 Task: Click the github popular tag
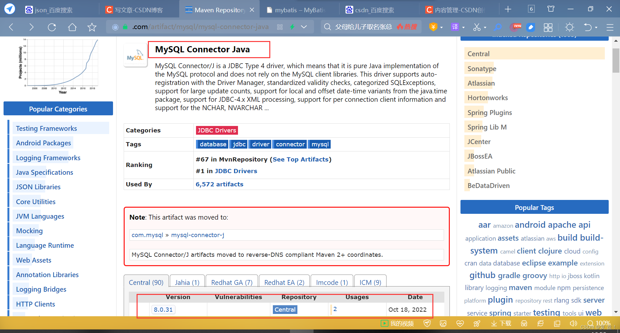coord(482,275)
